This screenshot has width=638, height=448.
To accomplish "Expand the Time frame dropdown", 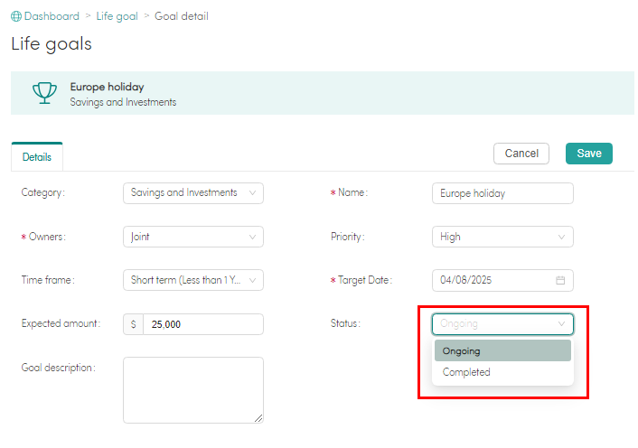I will [193, 280].
